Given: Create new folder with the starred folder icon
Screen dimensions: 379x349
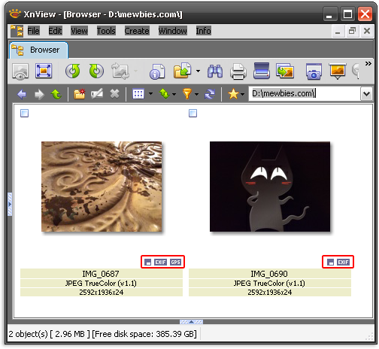Looking at the screenshot, I should tap(80, 94).
